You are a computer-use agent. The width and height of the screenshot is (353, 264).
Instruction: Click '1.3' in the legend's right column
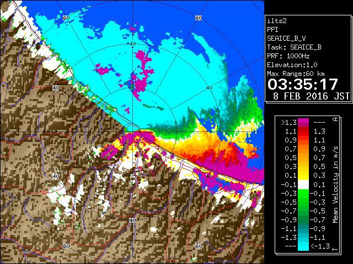click(319, 131)
